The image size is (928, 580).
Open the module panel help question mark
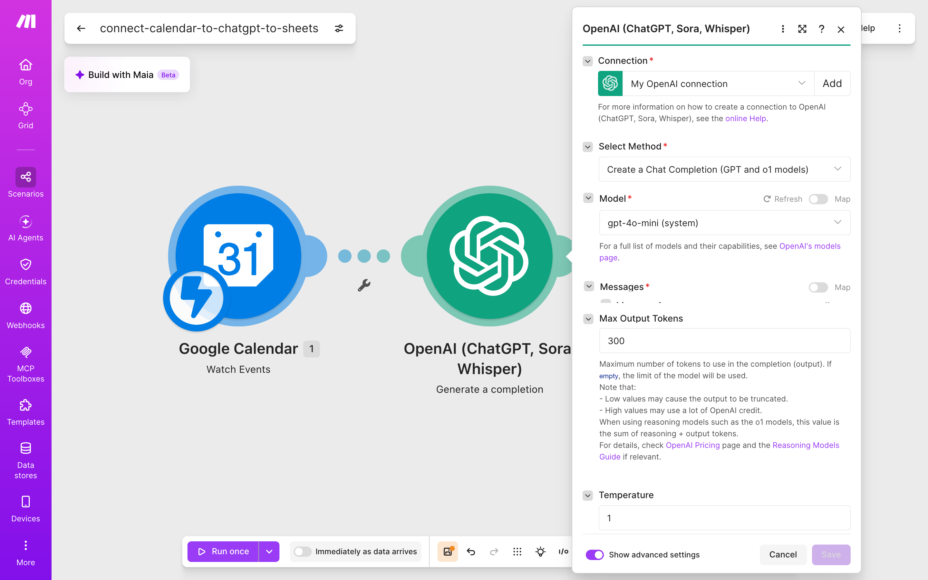click(821, 29)
